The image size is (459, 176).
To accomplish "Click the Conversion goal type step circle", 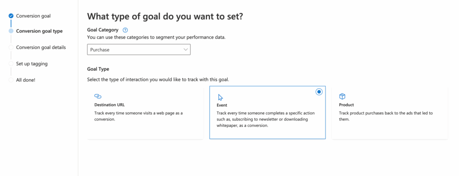I will 11,31.
